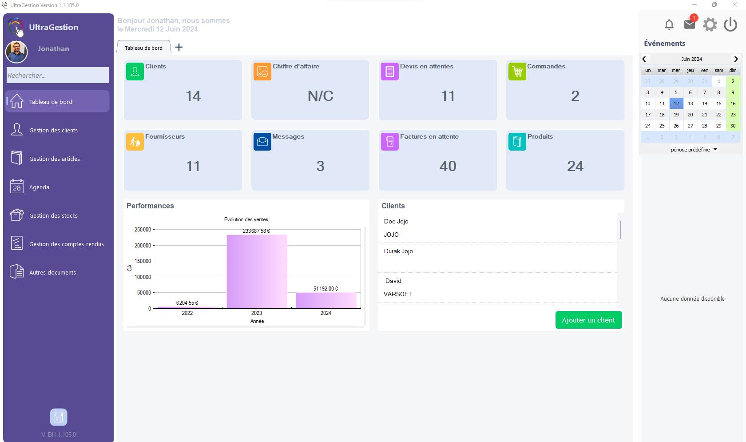Click the Clients list scrollbar

click(620, 230)
